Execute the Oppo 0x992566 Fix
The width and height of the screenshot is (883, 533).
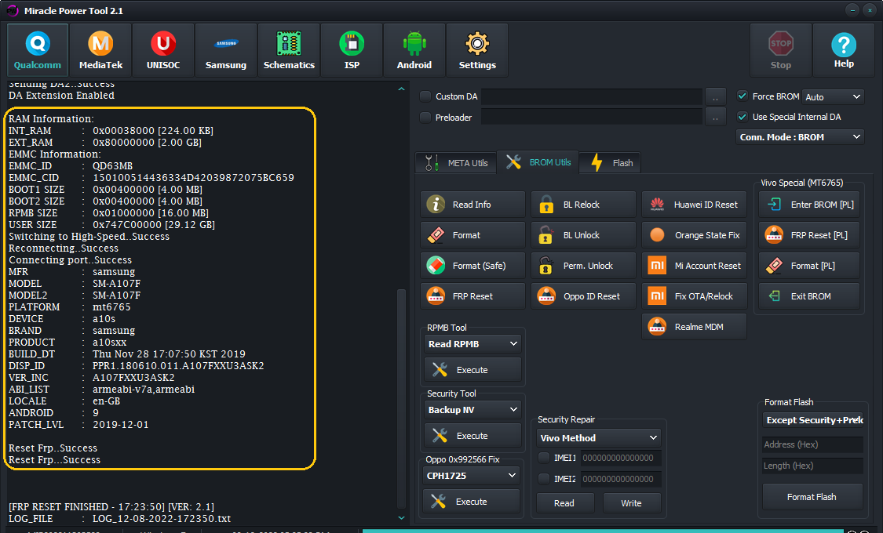coord(471,502)
